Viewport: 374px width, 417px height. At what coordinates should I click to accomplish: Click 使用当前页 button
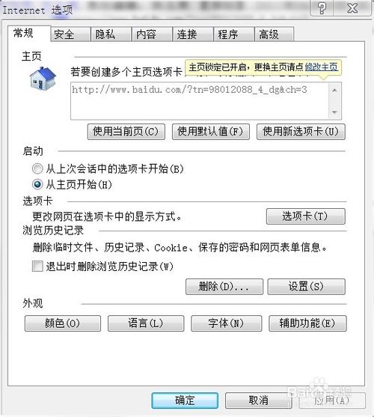tap(126, 132)
